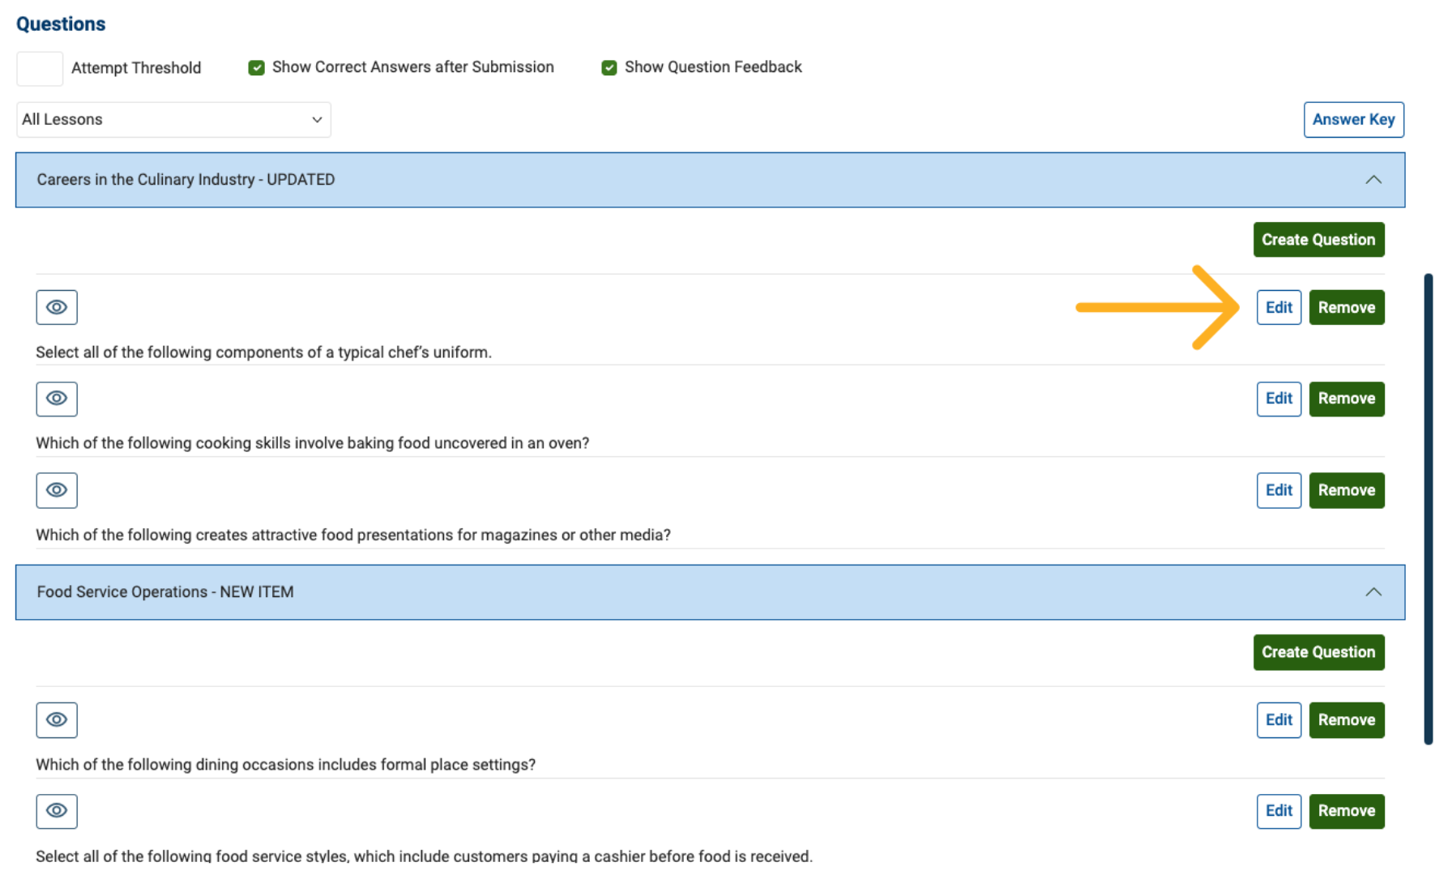The width and height of the screenshot is (1435, 875).
Task: Remove the chef's uniform question
Action: pos(1346,308)
